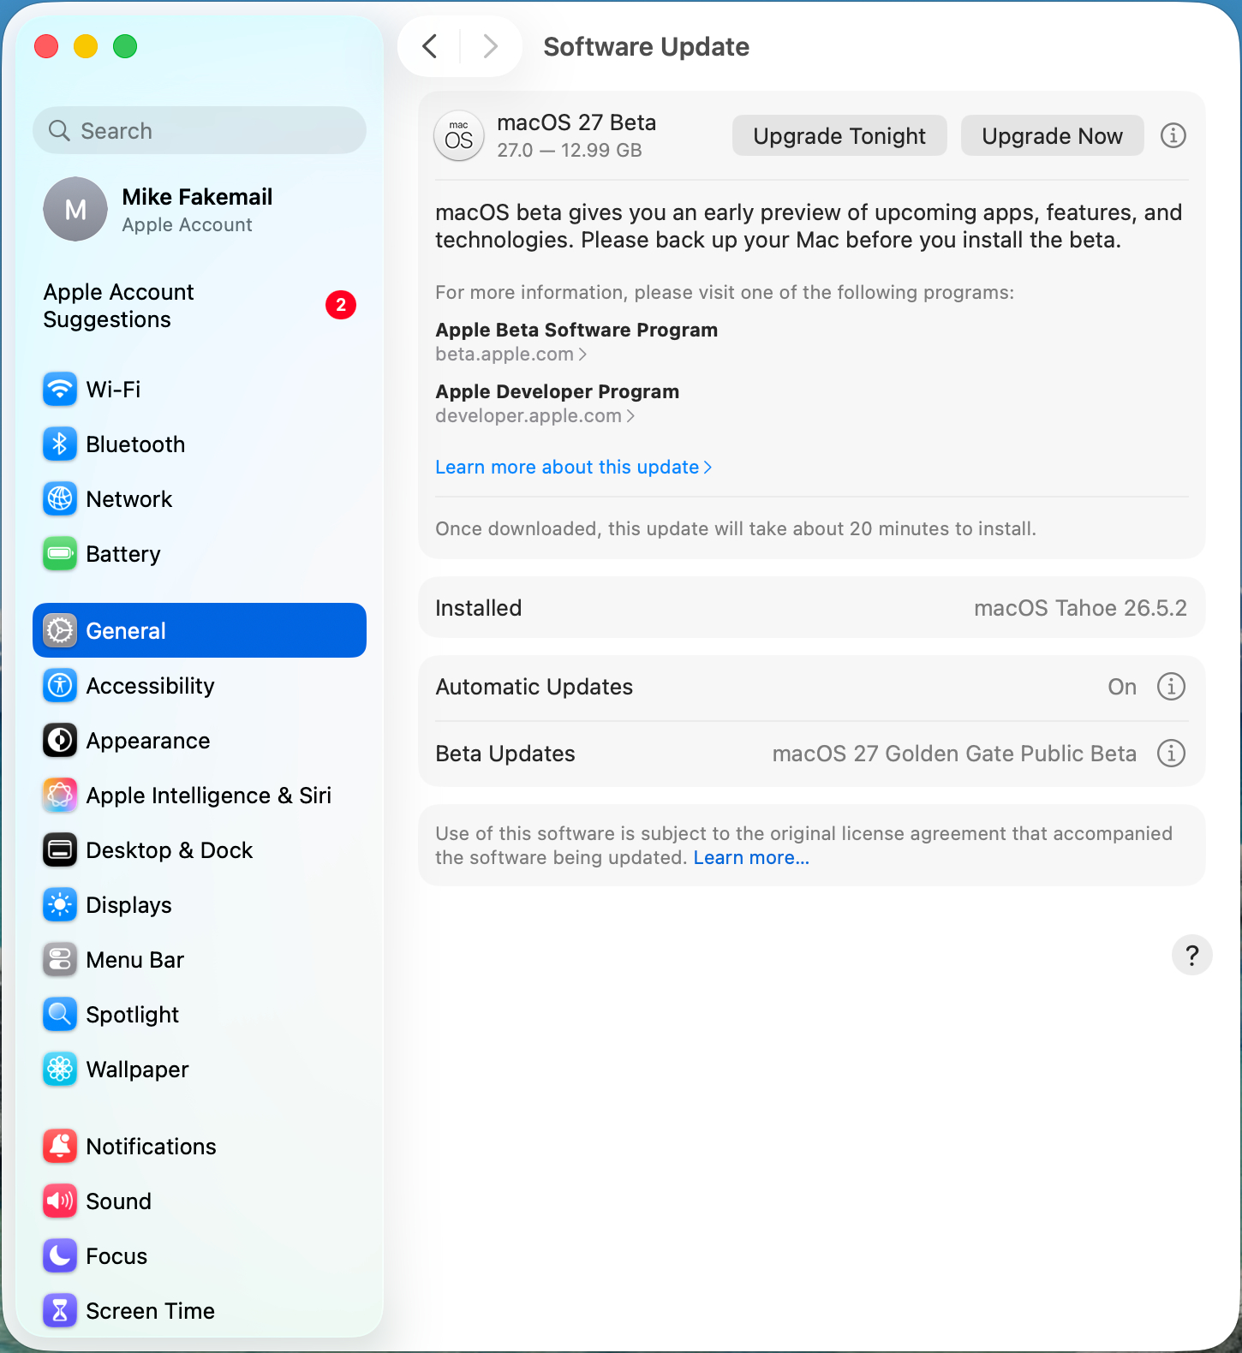The height and width of the screenshot is (1353, 1242).
Task: Open Sound settings
Action: click(x=199, y=1201)
